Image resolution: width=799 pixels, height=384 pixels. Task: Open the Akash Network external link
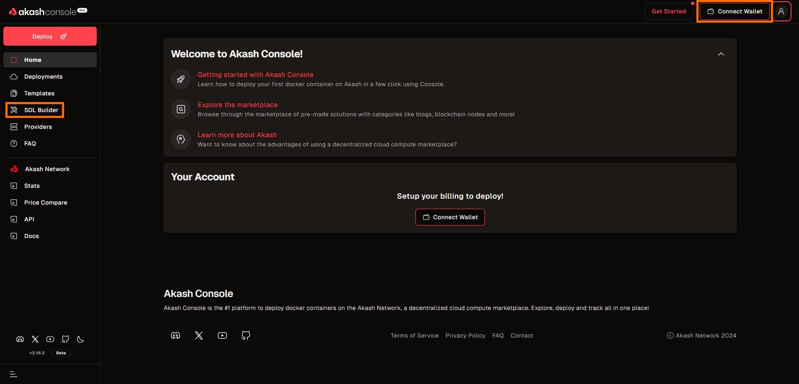(50, 169)
